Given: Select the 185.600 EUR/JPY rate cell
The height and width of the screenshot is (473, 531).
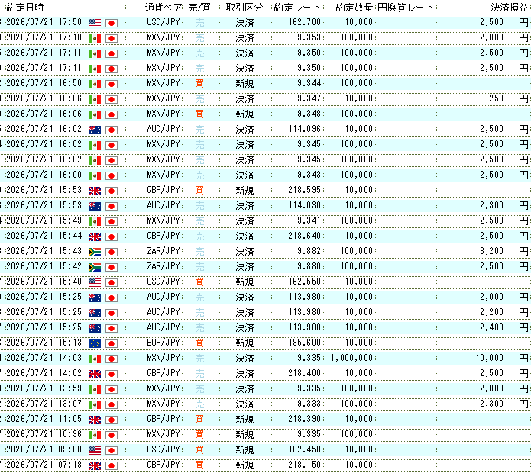Looking at the screenshot, I should pyautogui.click(x=304, y=343).
